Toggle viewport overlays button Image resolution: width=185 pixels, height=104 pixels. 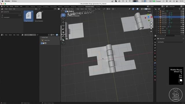click(x=138, y=9)
